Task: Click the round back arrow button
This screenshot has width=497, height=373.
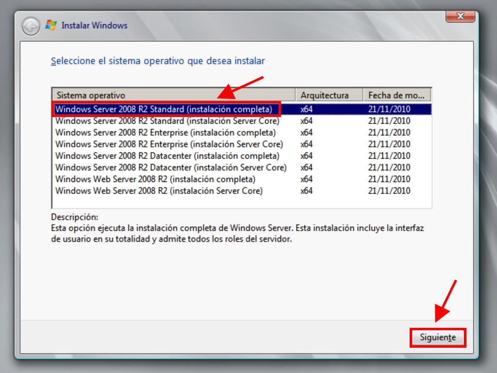Action: [31, 26]
